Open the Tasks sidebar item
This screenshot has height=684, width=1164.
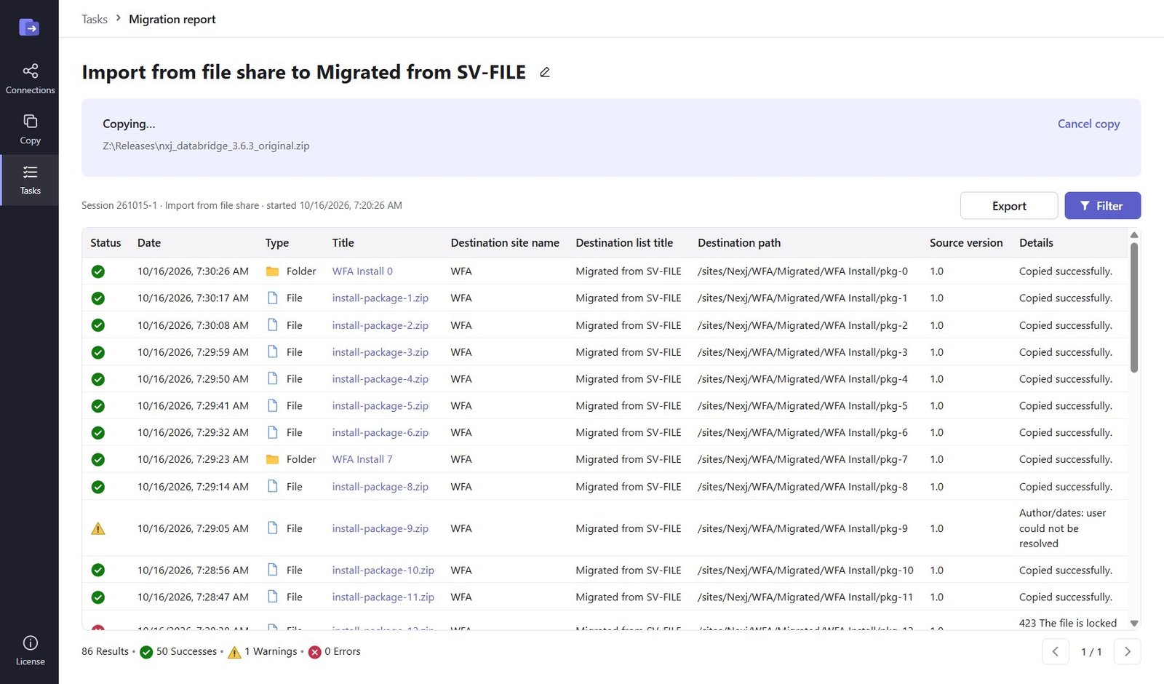pyautogui.click(x=30, y=180)
